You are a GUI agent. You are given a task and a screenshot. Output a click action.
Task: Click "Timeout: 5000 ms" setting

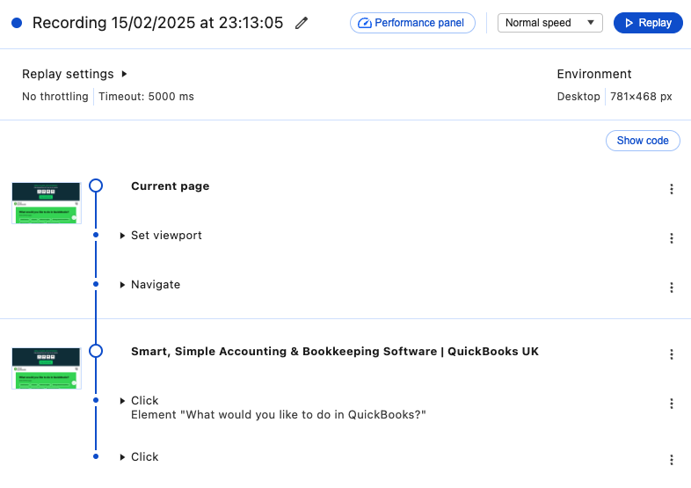(146, 97)
